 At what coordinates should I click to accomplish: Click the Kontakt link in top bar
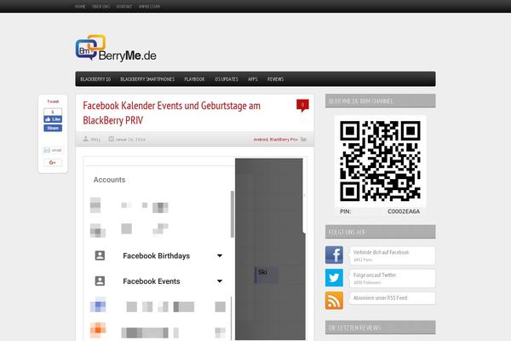coord(124,5)
